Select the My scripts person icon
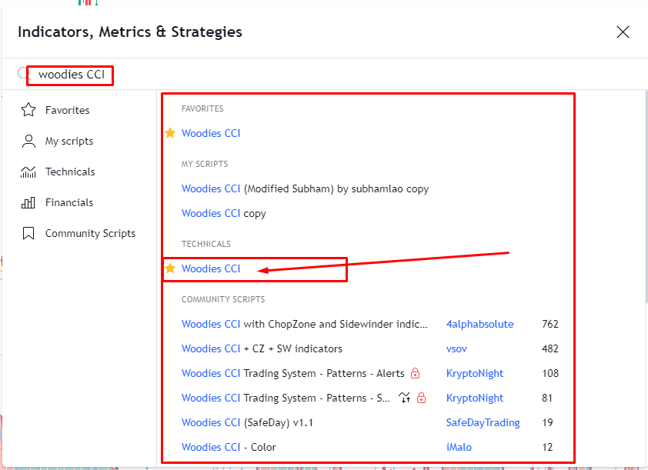This screenshot has width=648, height=470. 27,141
